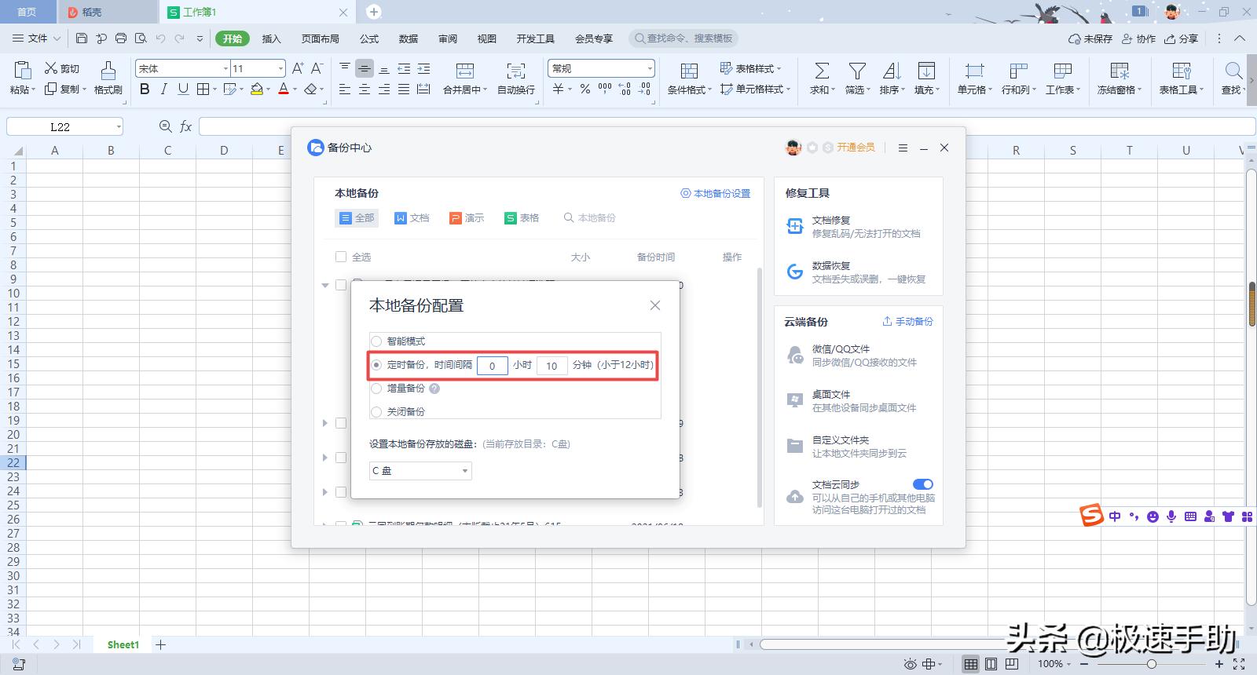Image resolution: width=1257 pixels, height=675 pixels.
Task: Click the minutes interval input field
Action: [x=552, y=365]
